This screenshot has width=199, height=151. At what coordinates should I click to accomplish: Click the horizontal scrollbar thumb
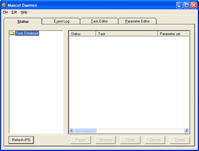[x=85, y=130]
